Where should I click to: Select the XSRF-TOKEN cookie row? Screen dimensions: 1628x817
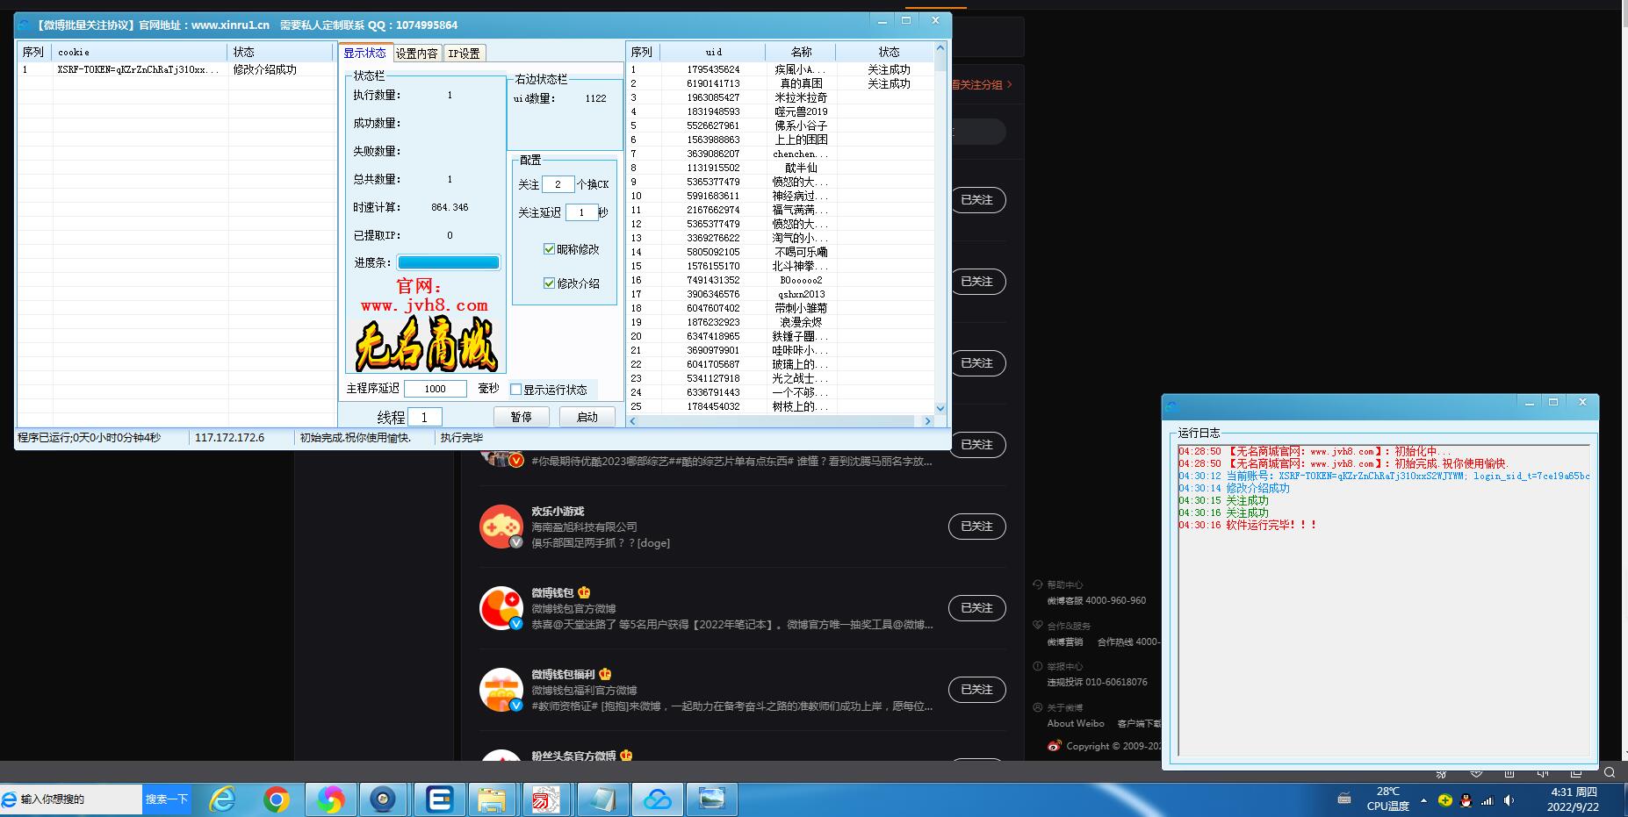coord(176,69)
